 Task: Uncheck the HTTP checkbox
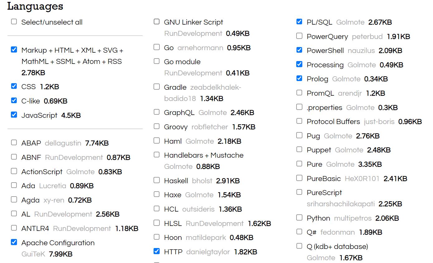point(157,251)
